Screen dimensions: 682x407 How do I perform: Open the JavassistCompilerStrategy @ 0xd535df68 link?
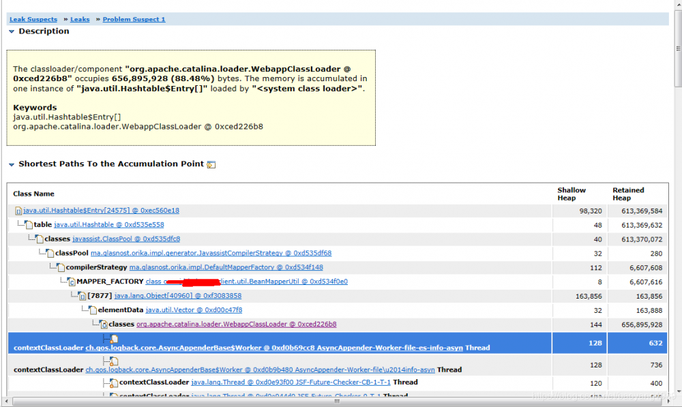click(211, 253)
